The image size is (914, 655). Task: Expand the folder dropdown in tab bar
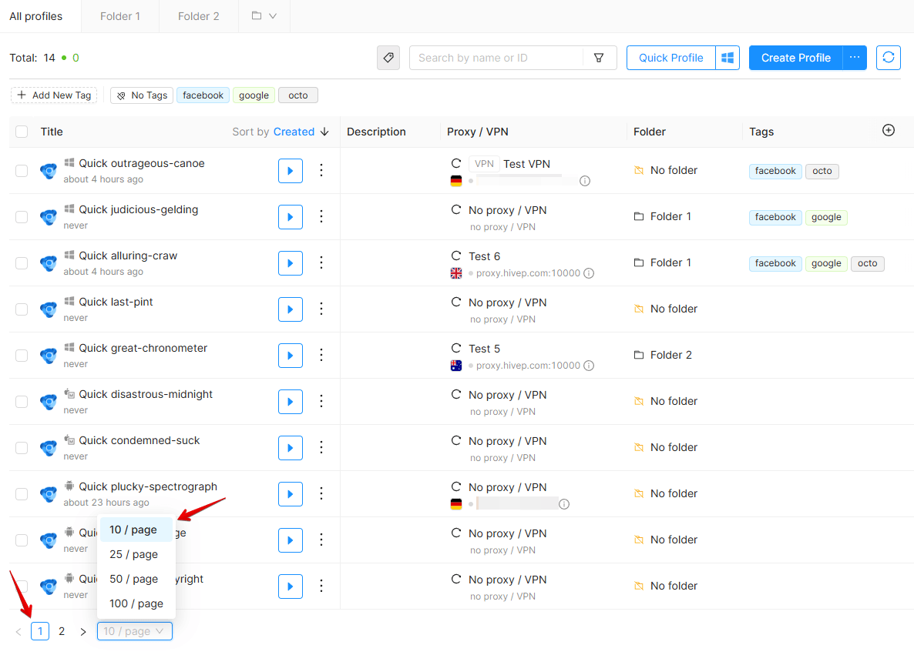[x=264, y=16]
